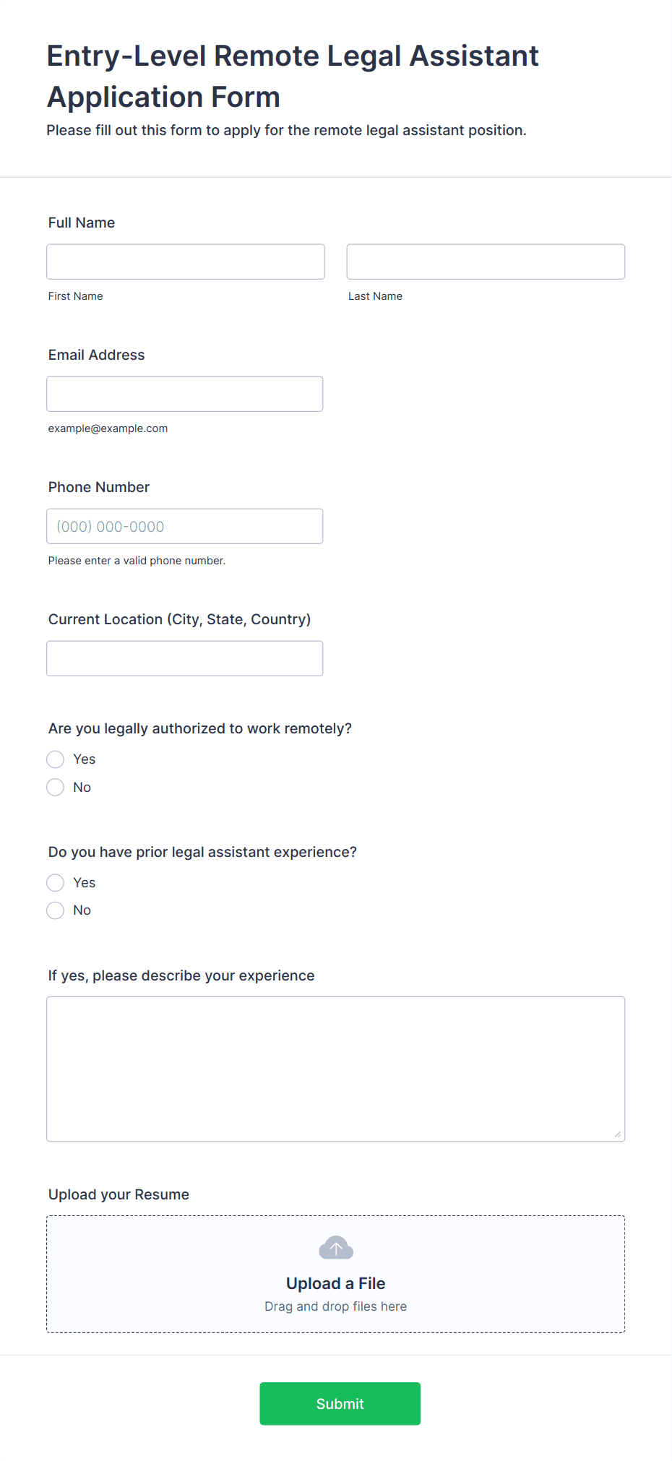This screenshot has width=672, height=1461.
Task: Click the textarea resize handle icon
Action: [618, 1134]
